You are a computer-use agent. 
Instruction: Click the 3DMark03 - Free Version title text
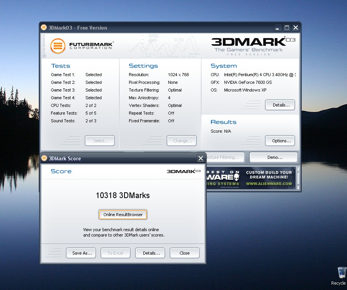78,28
